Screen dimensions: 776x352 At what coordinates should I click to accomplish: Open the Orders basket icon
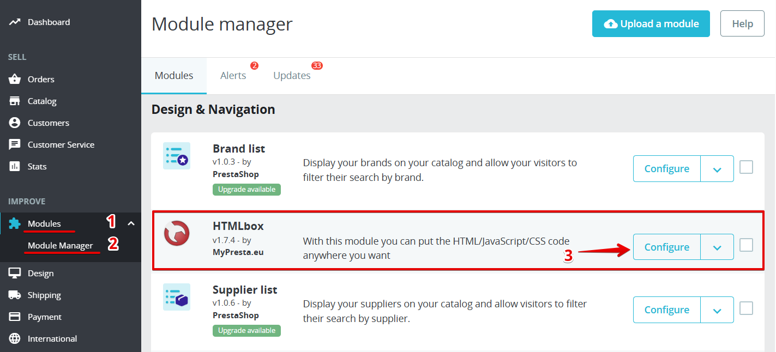coord(15,80)
